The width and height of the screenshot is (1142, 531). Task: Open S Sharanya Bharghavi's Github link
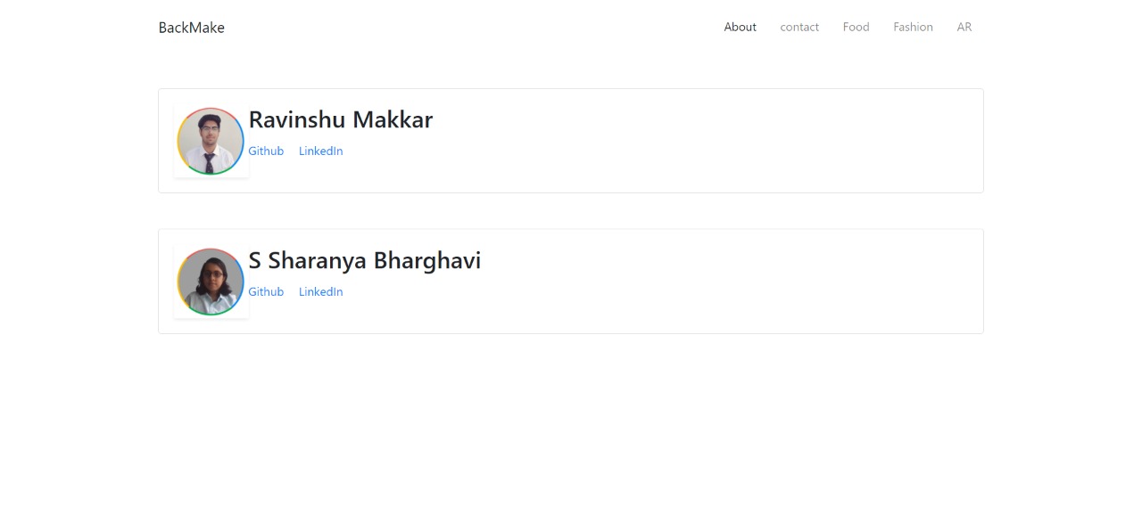coord(265,291)
